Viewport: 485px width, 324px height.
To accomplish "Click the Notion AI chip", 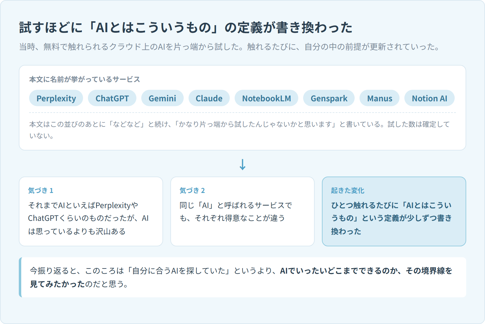I will click(430, 98).
